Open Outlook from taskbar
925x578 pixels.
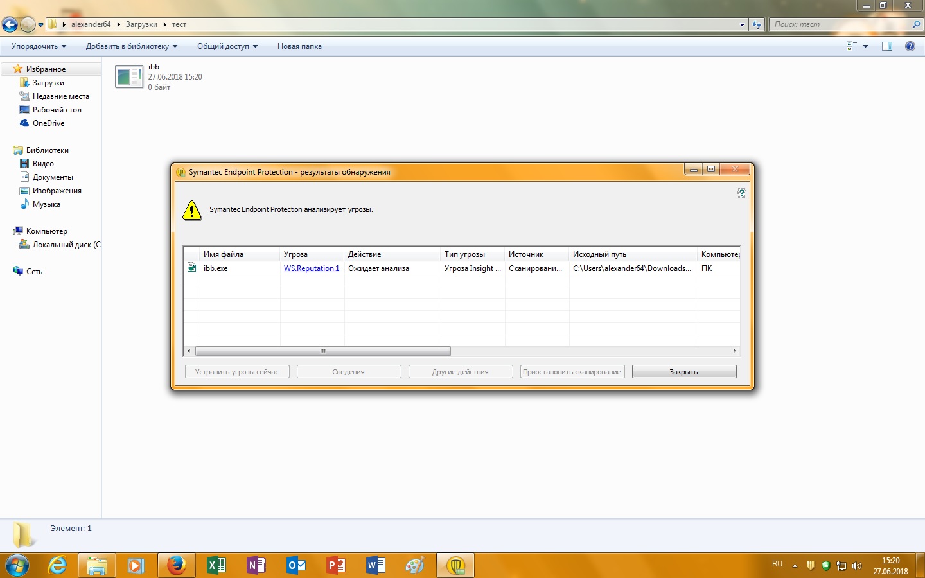[x=296, y=565]
